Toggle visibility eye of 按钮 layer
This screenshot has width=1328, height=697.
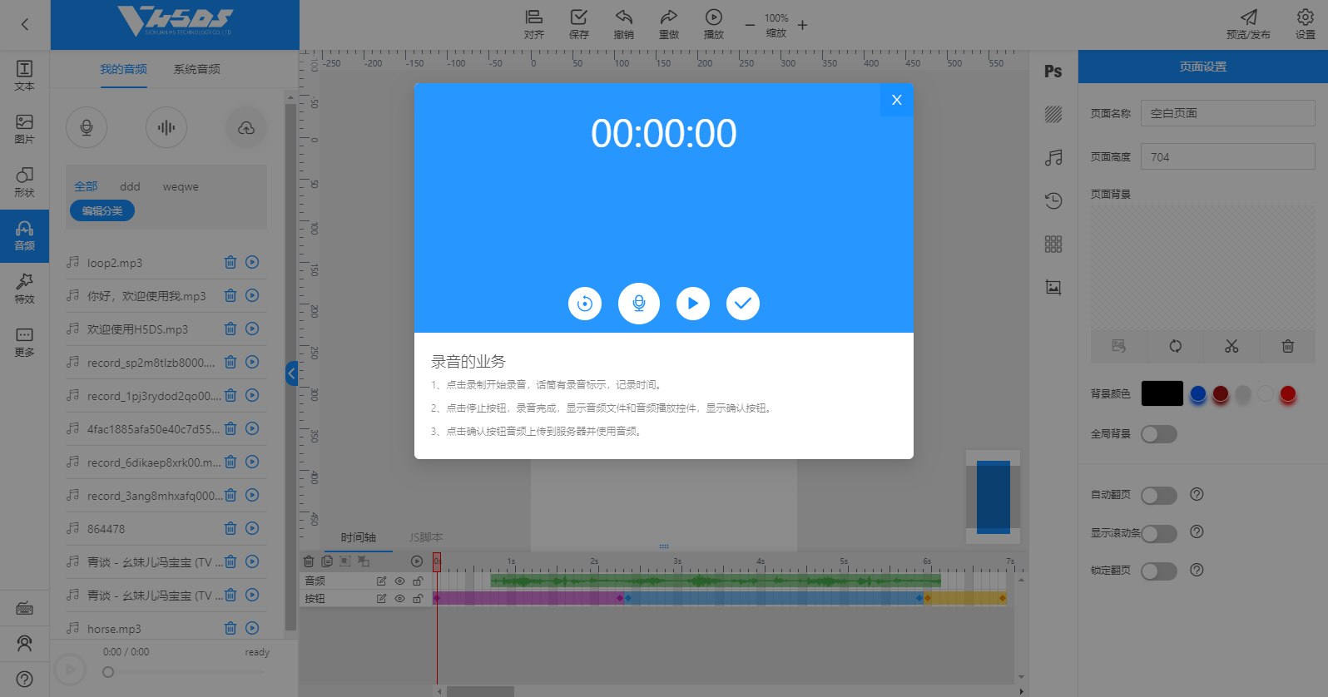click(x=399, y=599)
